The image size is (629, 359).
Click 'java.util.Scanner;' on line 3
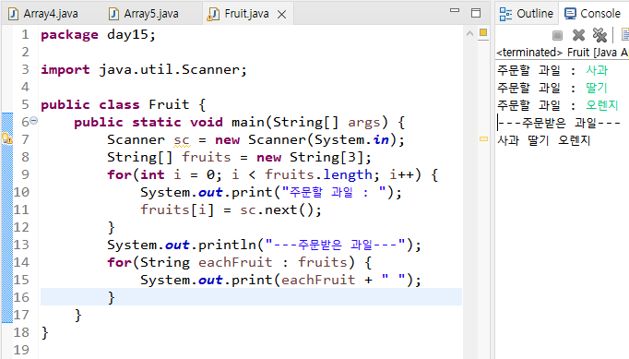172,70
